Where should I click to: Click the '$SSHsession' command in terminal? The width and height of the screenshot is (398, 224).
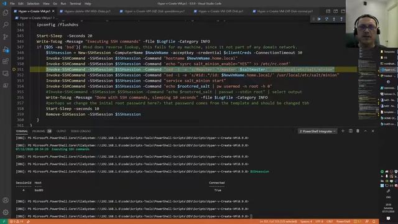(259, 172)
